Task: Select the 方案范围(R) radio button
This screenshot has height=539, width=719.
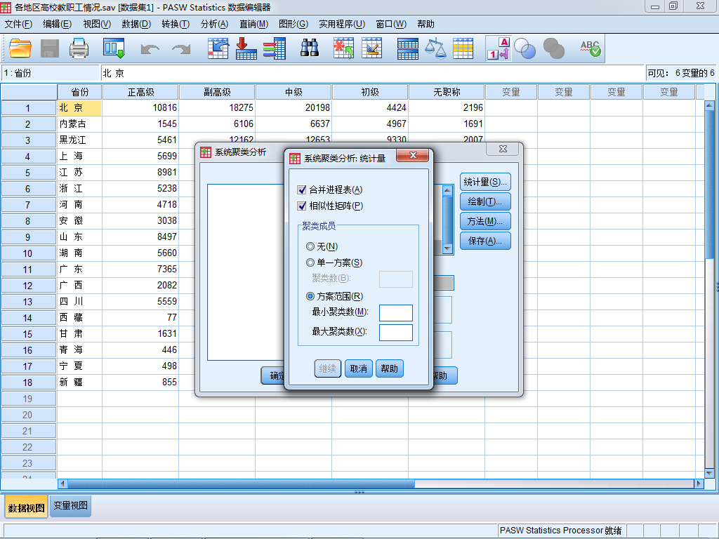Action: [x=310, y=297]
